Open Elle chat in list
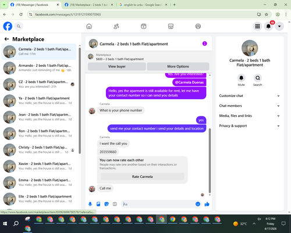This screenshot has width=291, height=233. tap(39, 199)
